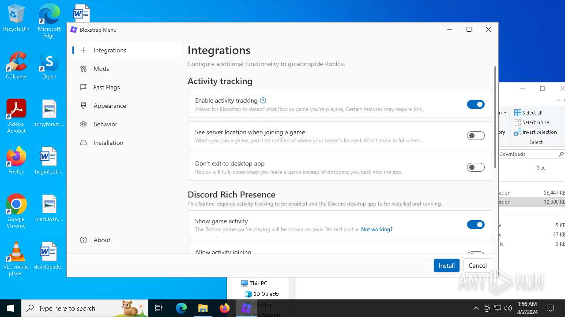Select the armyforest image file on desktop
The width and height of the screenshot is (565, 317).
pos(49,113)
